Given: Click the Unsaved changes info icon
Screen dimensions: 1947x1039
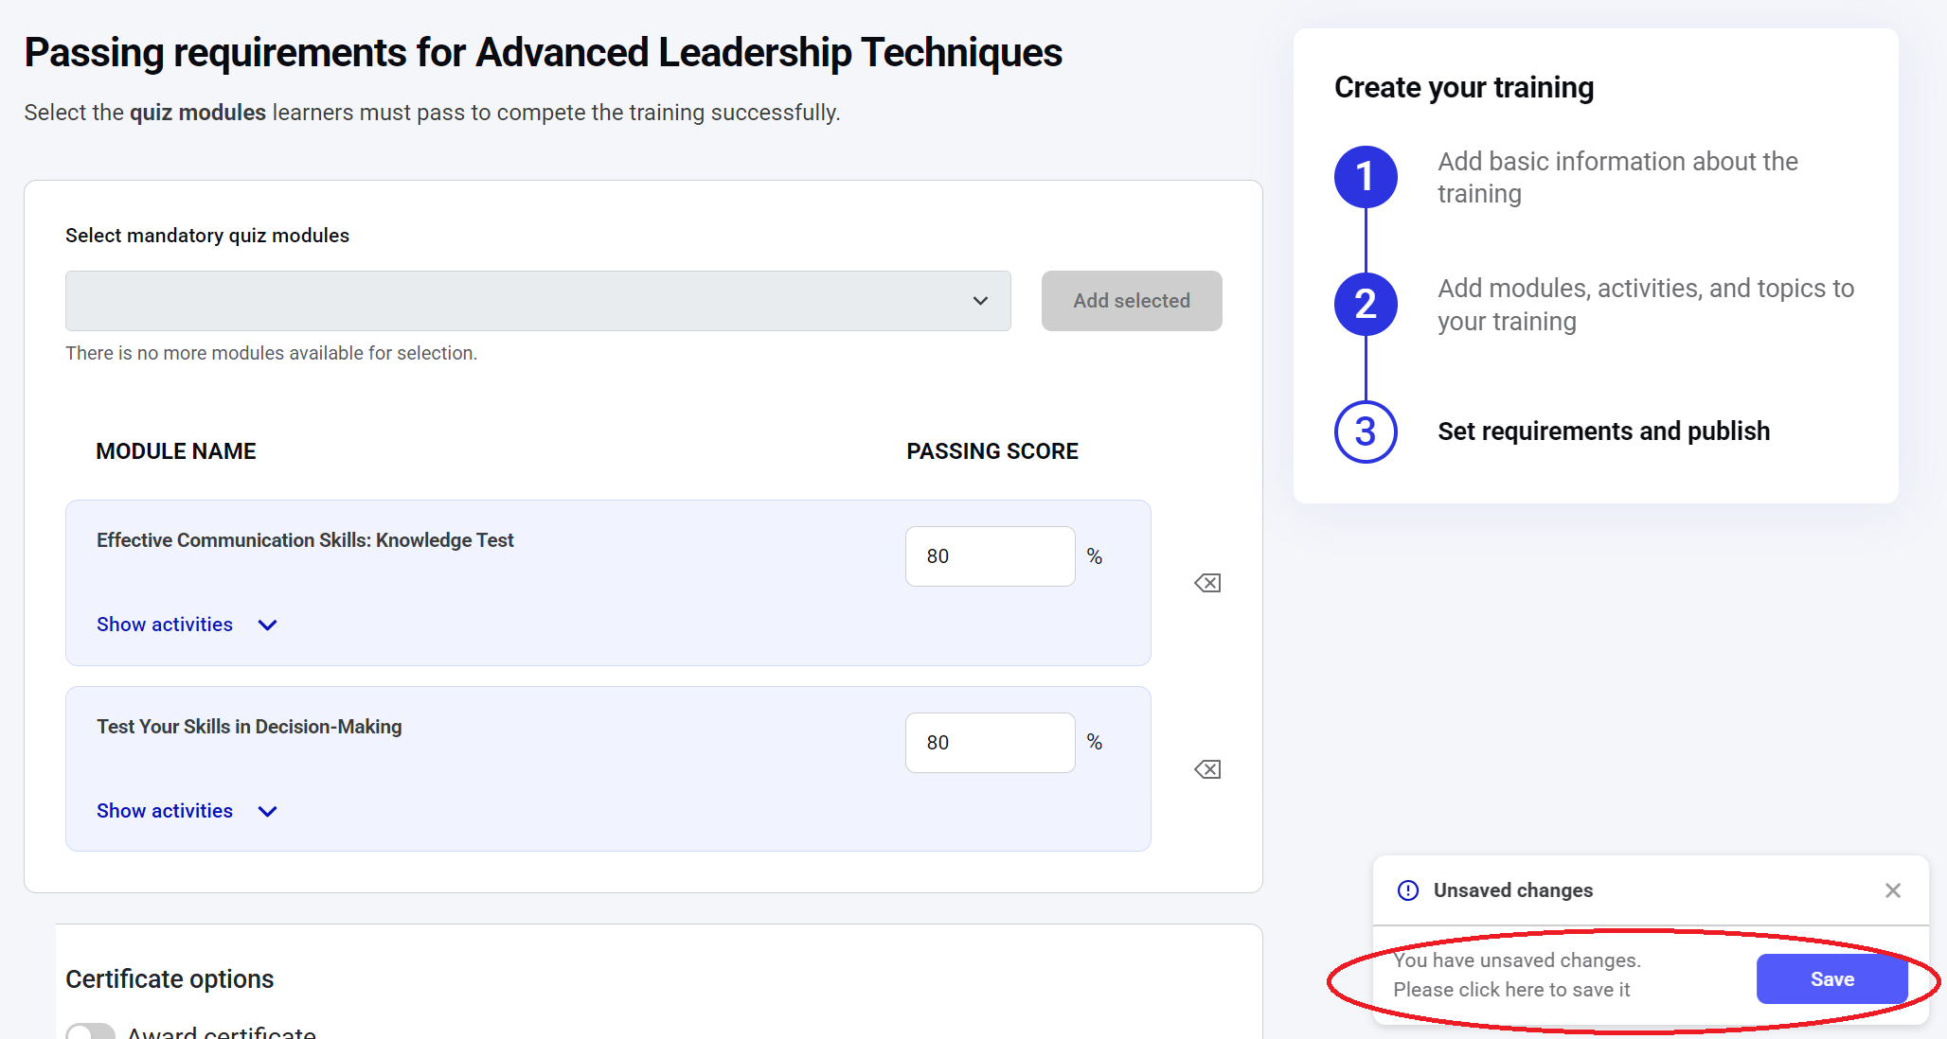Looking at the screenshot, I should click(1408, 890).
